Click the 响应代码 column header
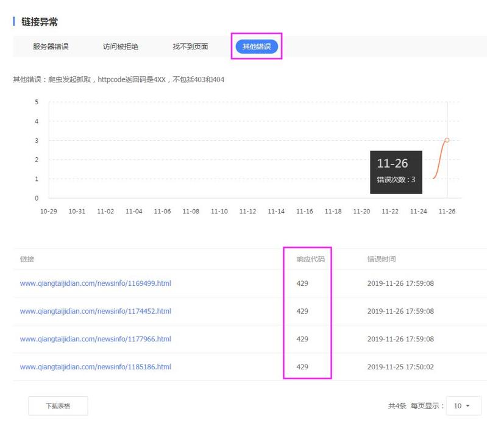This screenshot has height=423, width=487. click(x=311, y=259)
